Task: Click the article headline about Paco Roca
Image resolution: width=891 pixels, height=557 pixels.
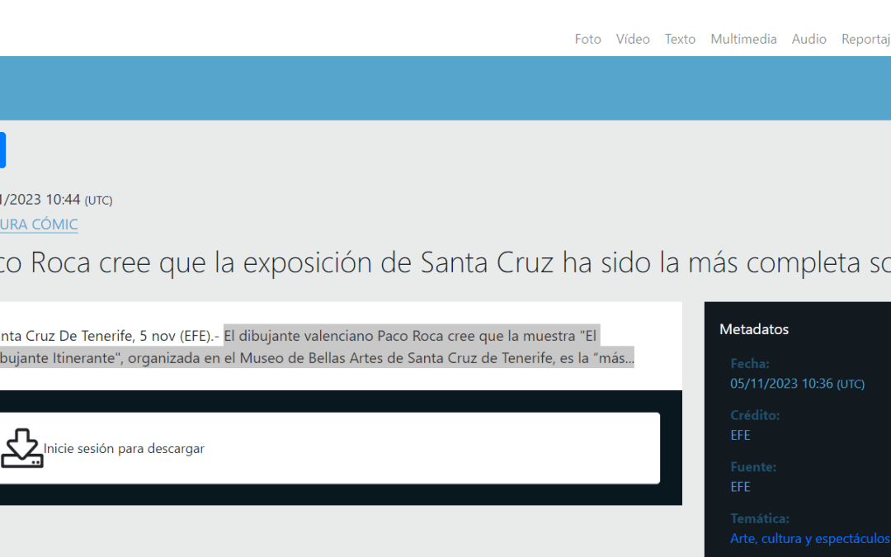Action: (x=445, y=262)
